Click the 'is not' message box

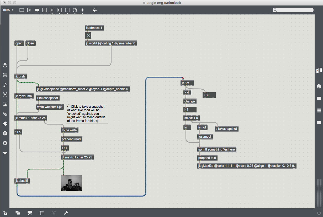[202, 127]
